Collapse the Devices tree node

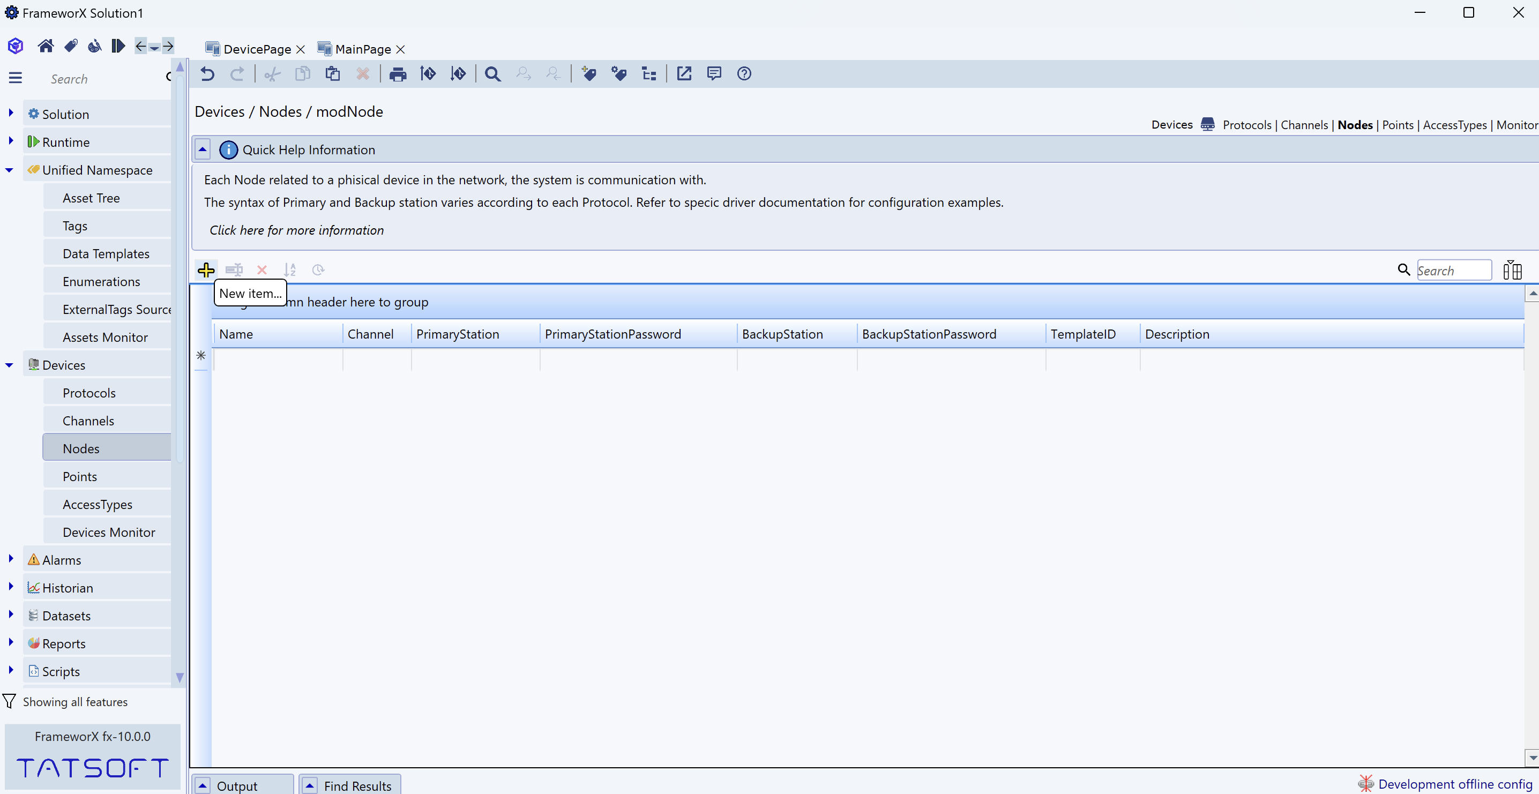click(10, 365)
